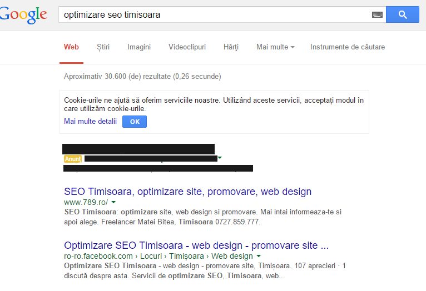
Task: Open the on-screen keyboard icon
Action: click(377, 15)
